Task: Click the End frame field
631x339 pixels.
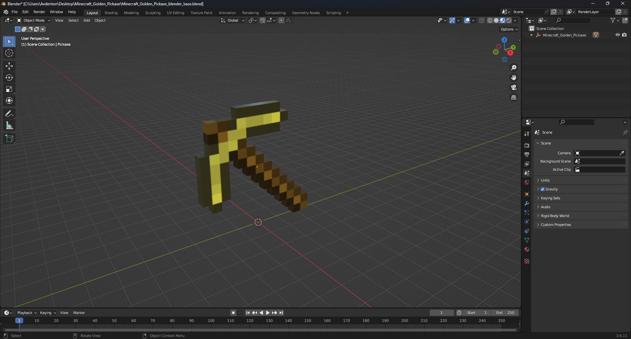Action: click(x=505, y=313)
